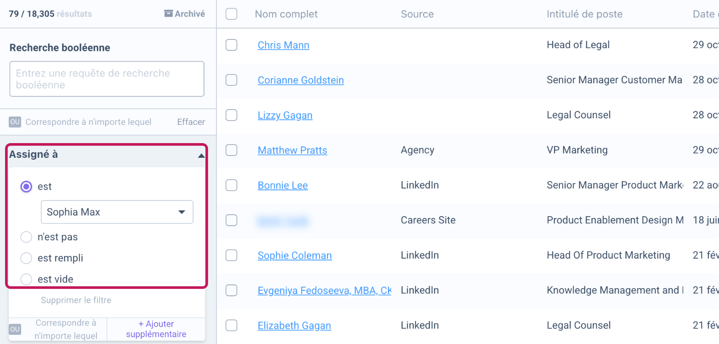719x344 pixels.
Task: Focus the Recherche booléenne query field
Action: [107, 79]
